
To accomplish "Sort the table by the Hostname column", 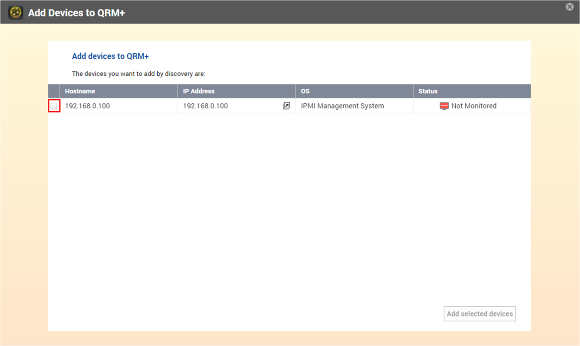I will (x=119, y=91).
